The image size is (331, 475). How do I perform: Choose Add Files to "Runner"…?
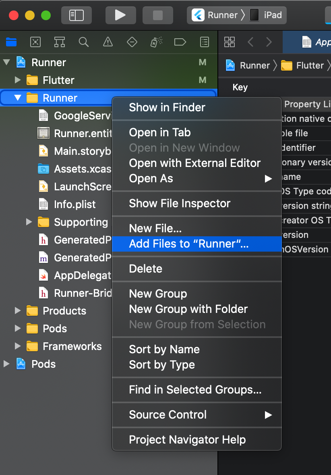[x=197, y=244]
